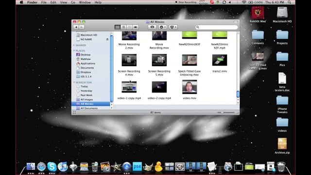Open the Edit menu

point(53,2)
